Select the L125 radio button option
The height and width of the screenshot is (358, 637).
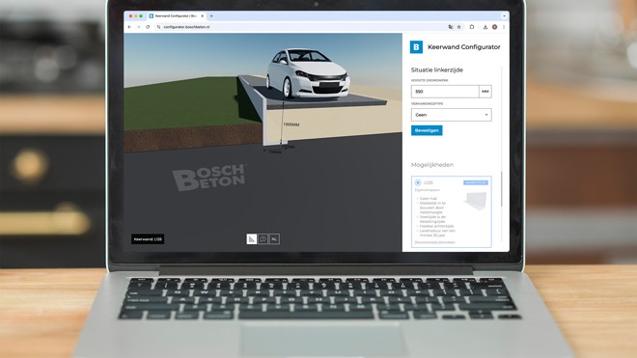point(418,182)
